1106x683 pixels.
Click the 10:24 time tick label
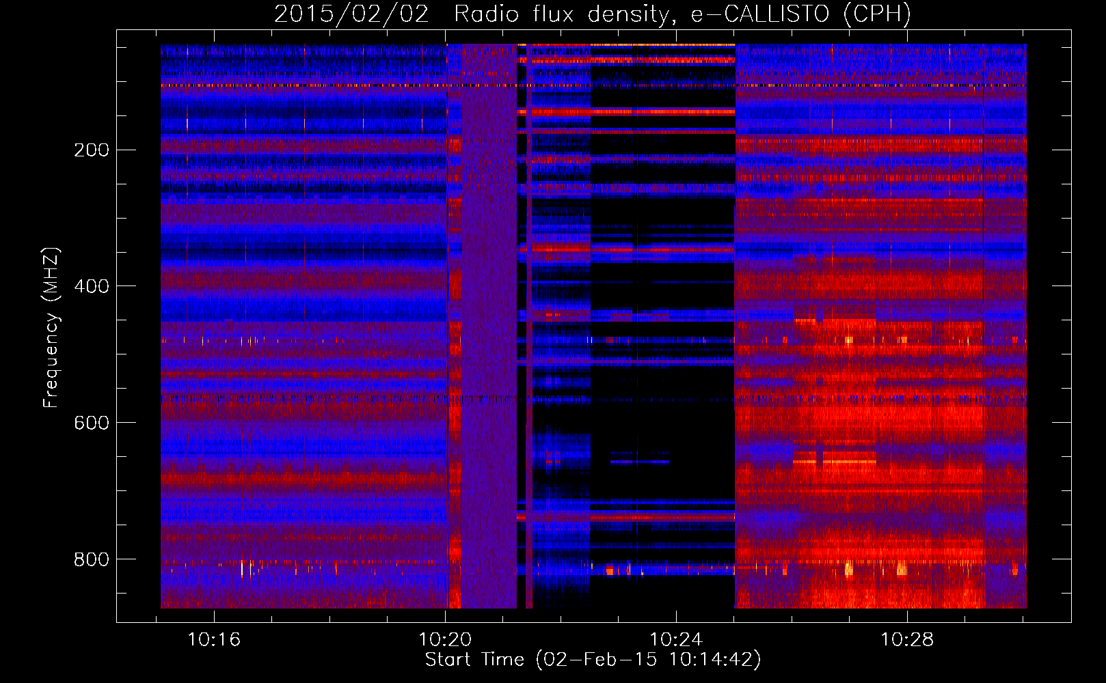676,640
